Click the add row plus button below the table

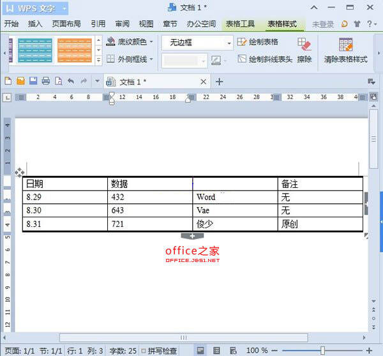click(x=192, y=236)
